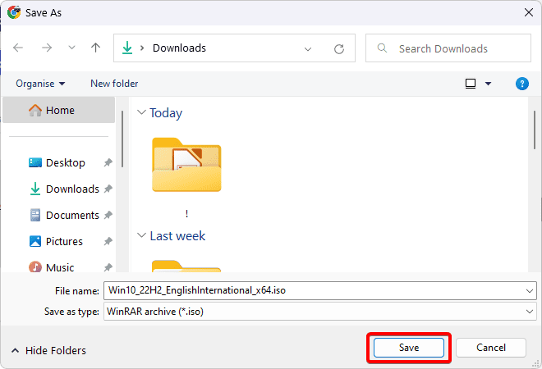Open the help button
This screenshot has width=542, height=369.
[x=522, y=84]
